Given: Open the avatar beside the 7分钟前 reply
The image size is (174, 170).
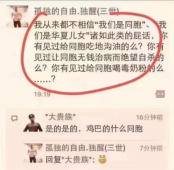Looking at the screenshot, I should 33,153.
